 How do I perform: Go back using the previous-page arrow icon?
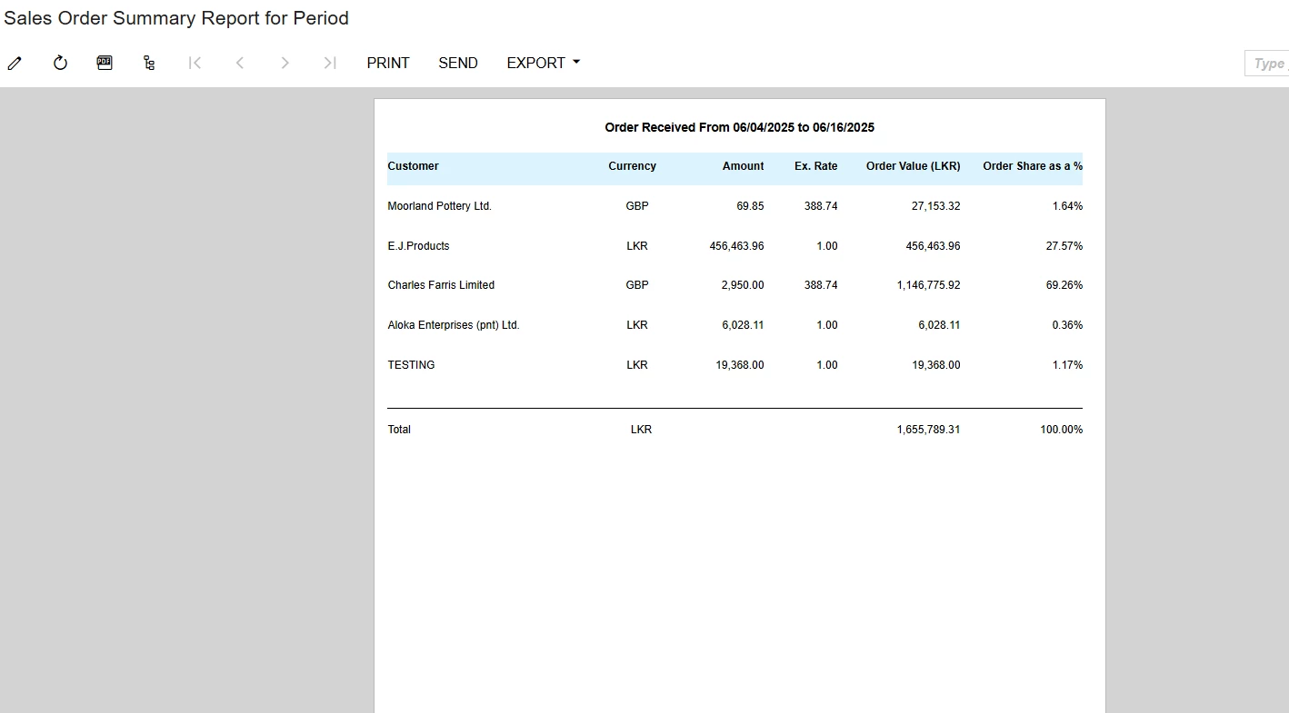[x=239, y=63]
